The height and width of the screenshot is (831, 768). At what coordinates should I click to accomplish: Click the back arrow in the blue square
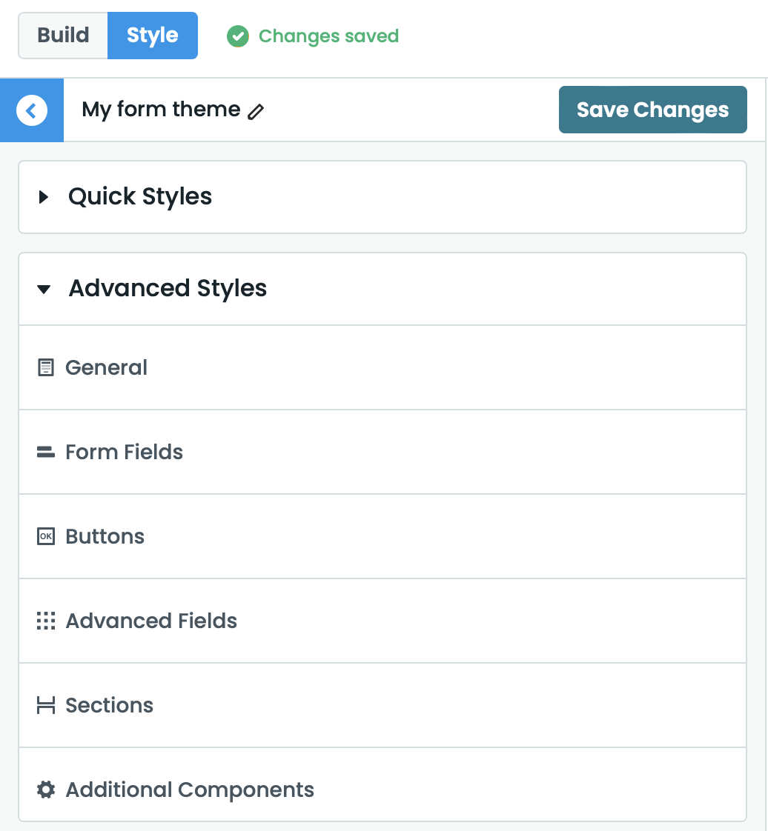(x=31, y=110)
